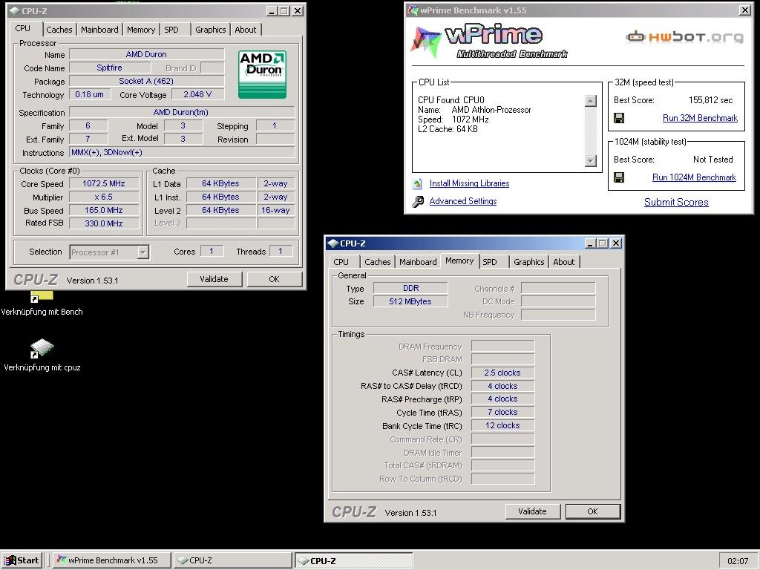Switch to Caches tab in CPU-Z memory window
The height and width of the screenshot is (570, 760).
pos(378,262)
